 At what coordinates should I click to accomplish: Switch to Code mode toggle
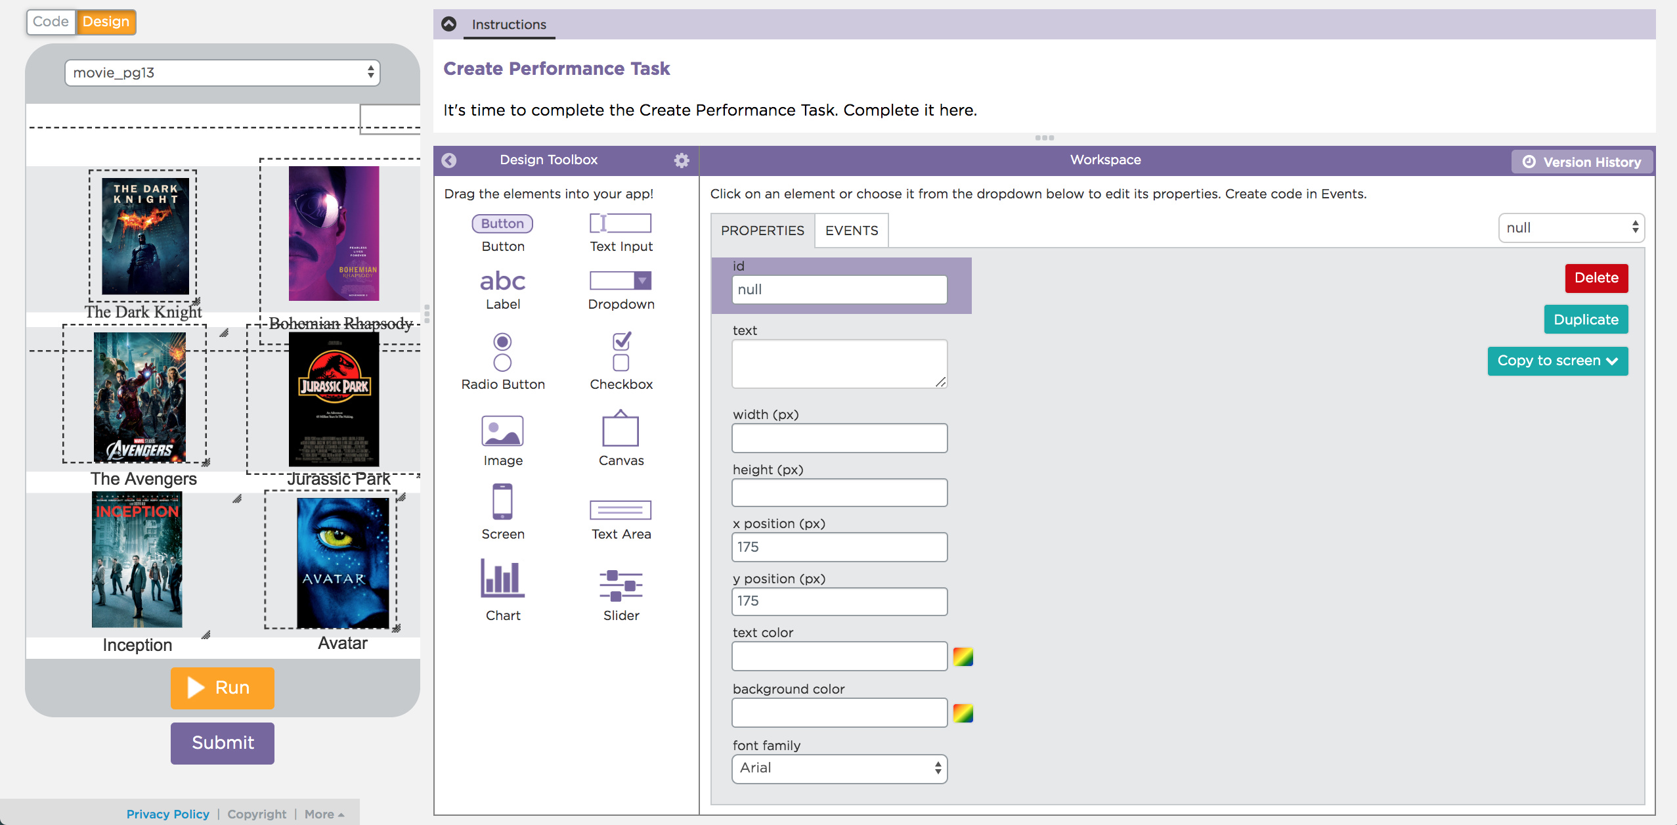51,22
